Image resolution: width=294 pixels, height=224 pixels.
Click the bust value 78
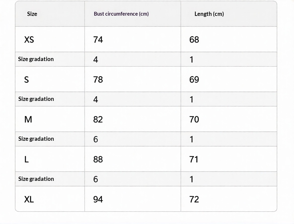point(98,80)
